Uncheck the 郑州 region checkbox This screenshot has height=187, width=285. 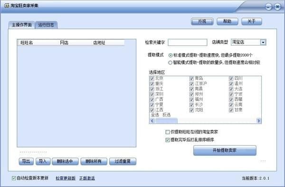(x=191, y=94)
